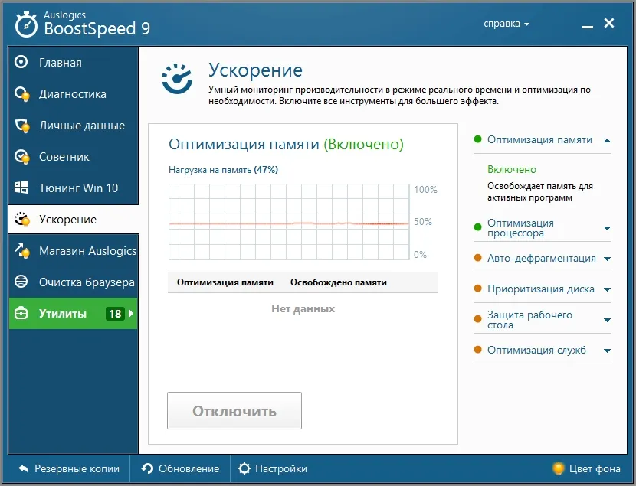Click orange status dot of Приоритизация диска
The height and width of the screenshot is (486, 636).
pos(478,289)
